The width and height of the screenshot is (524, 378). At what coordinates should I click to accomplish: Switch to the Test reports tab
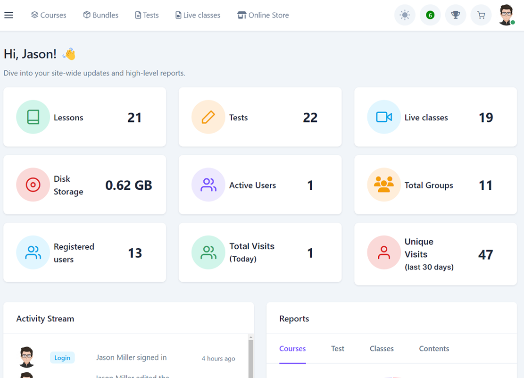coord(338,349)
